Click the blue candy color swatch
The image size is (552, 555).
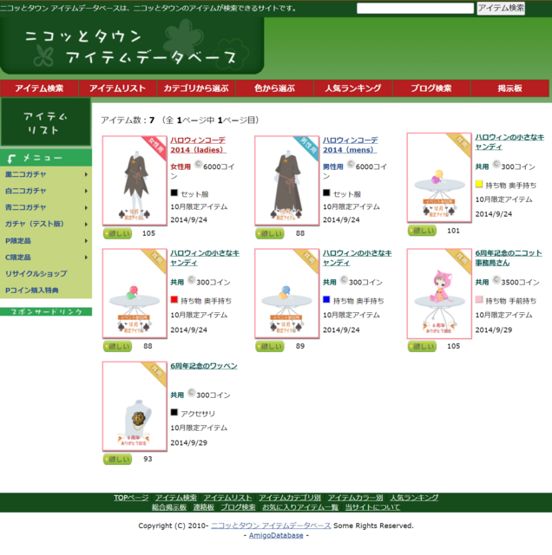[326, 299]
